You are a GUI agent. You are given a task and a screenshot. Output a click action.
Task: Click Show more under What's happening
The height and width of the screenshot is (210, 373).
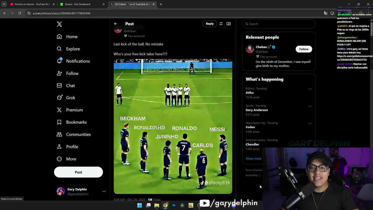click(254, 159)
